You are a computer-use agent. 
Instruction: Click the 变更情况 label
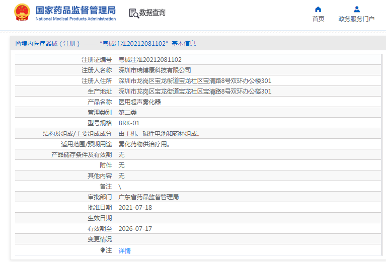coord(100,239)
